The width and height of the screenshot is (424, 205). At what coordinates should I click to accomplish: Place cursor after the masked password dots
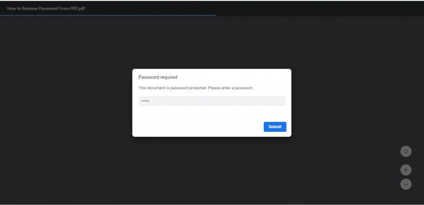coord(150,101)
